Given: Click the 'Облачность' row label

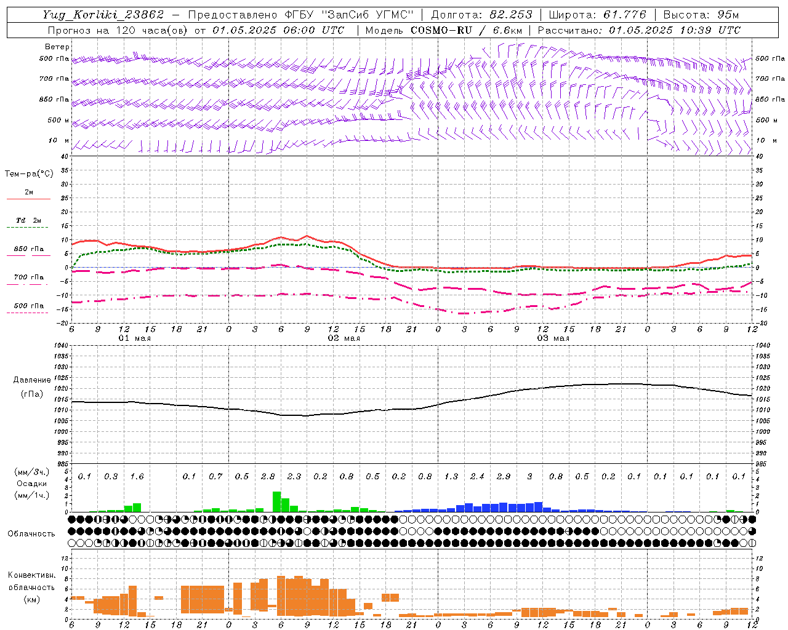Looking at the screenshot, I should click(x=31, y=534).
